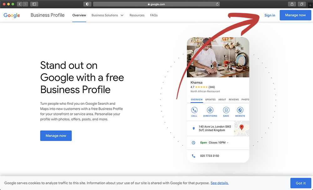Dismiss cookie notice with Got it

coord(300,183)
